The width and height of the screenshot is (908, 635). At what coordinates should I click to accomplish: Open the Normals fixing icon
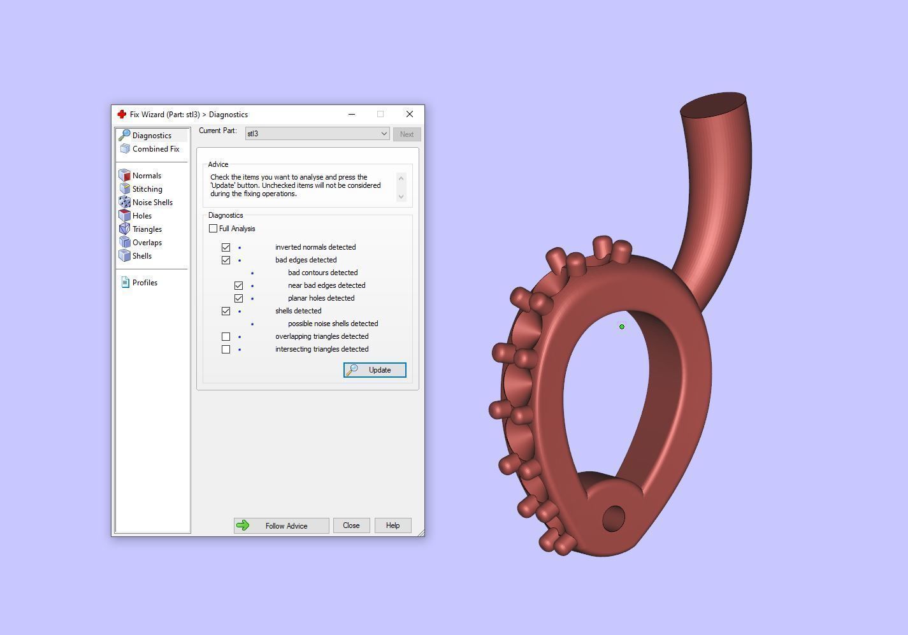pos(125,176)
